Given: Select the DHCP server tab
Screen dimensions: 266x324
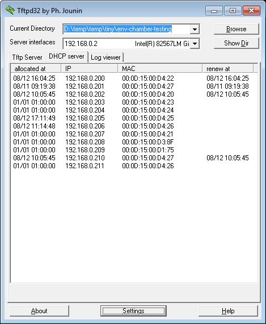Looking at the screenshot, I should click(66, 56).
